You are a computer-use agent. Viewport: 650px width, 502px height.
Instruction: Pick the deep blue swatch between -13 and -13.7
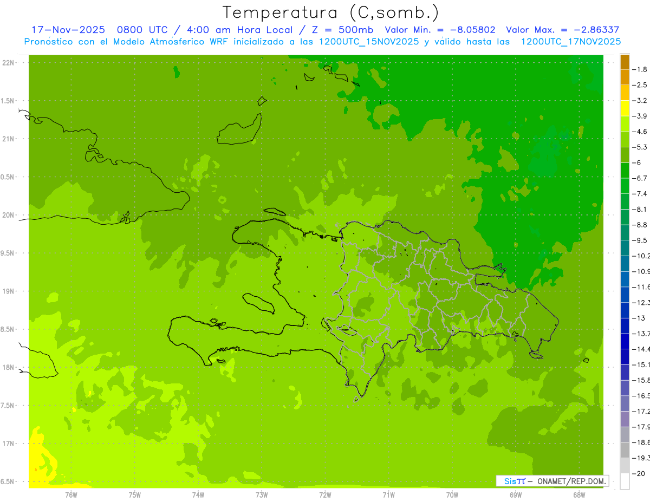coord(625,325)
